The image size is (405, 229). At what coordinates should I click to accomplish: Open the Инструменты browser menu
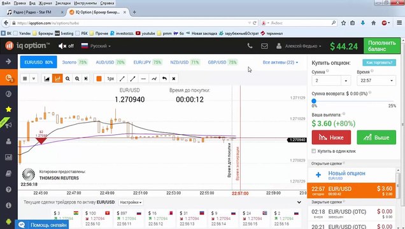point(85,3)
